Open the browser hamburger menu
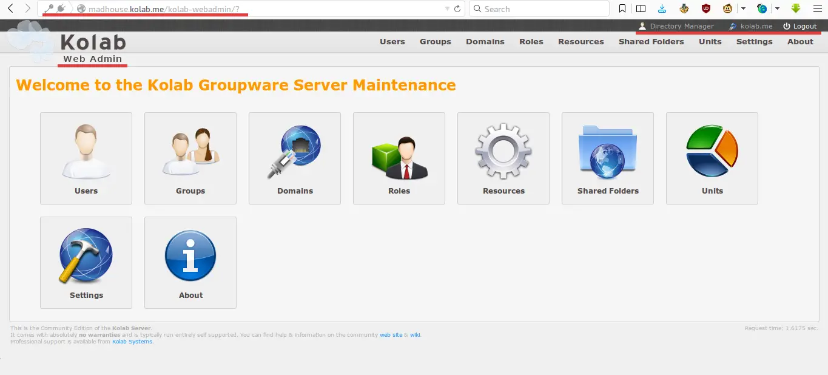 817,8
